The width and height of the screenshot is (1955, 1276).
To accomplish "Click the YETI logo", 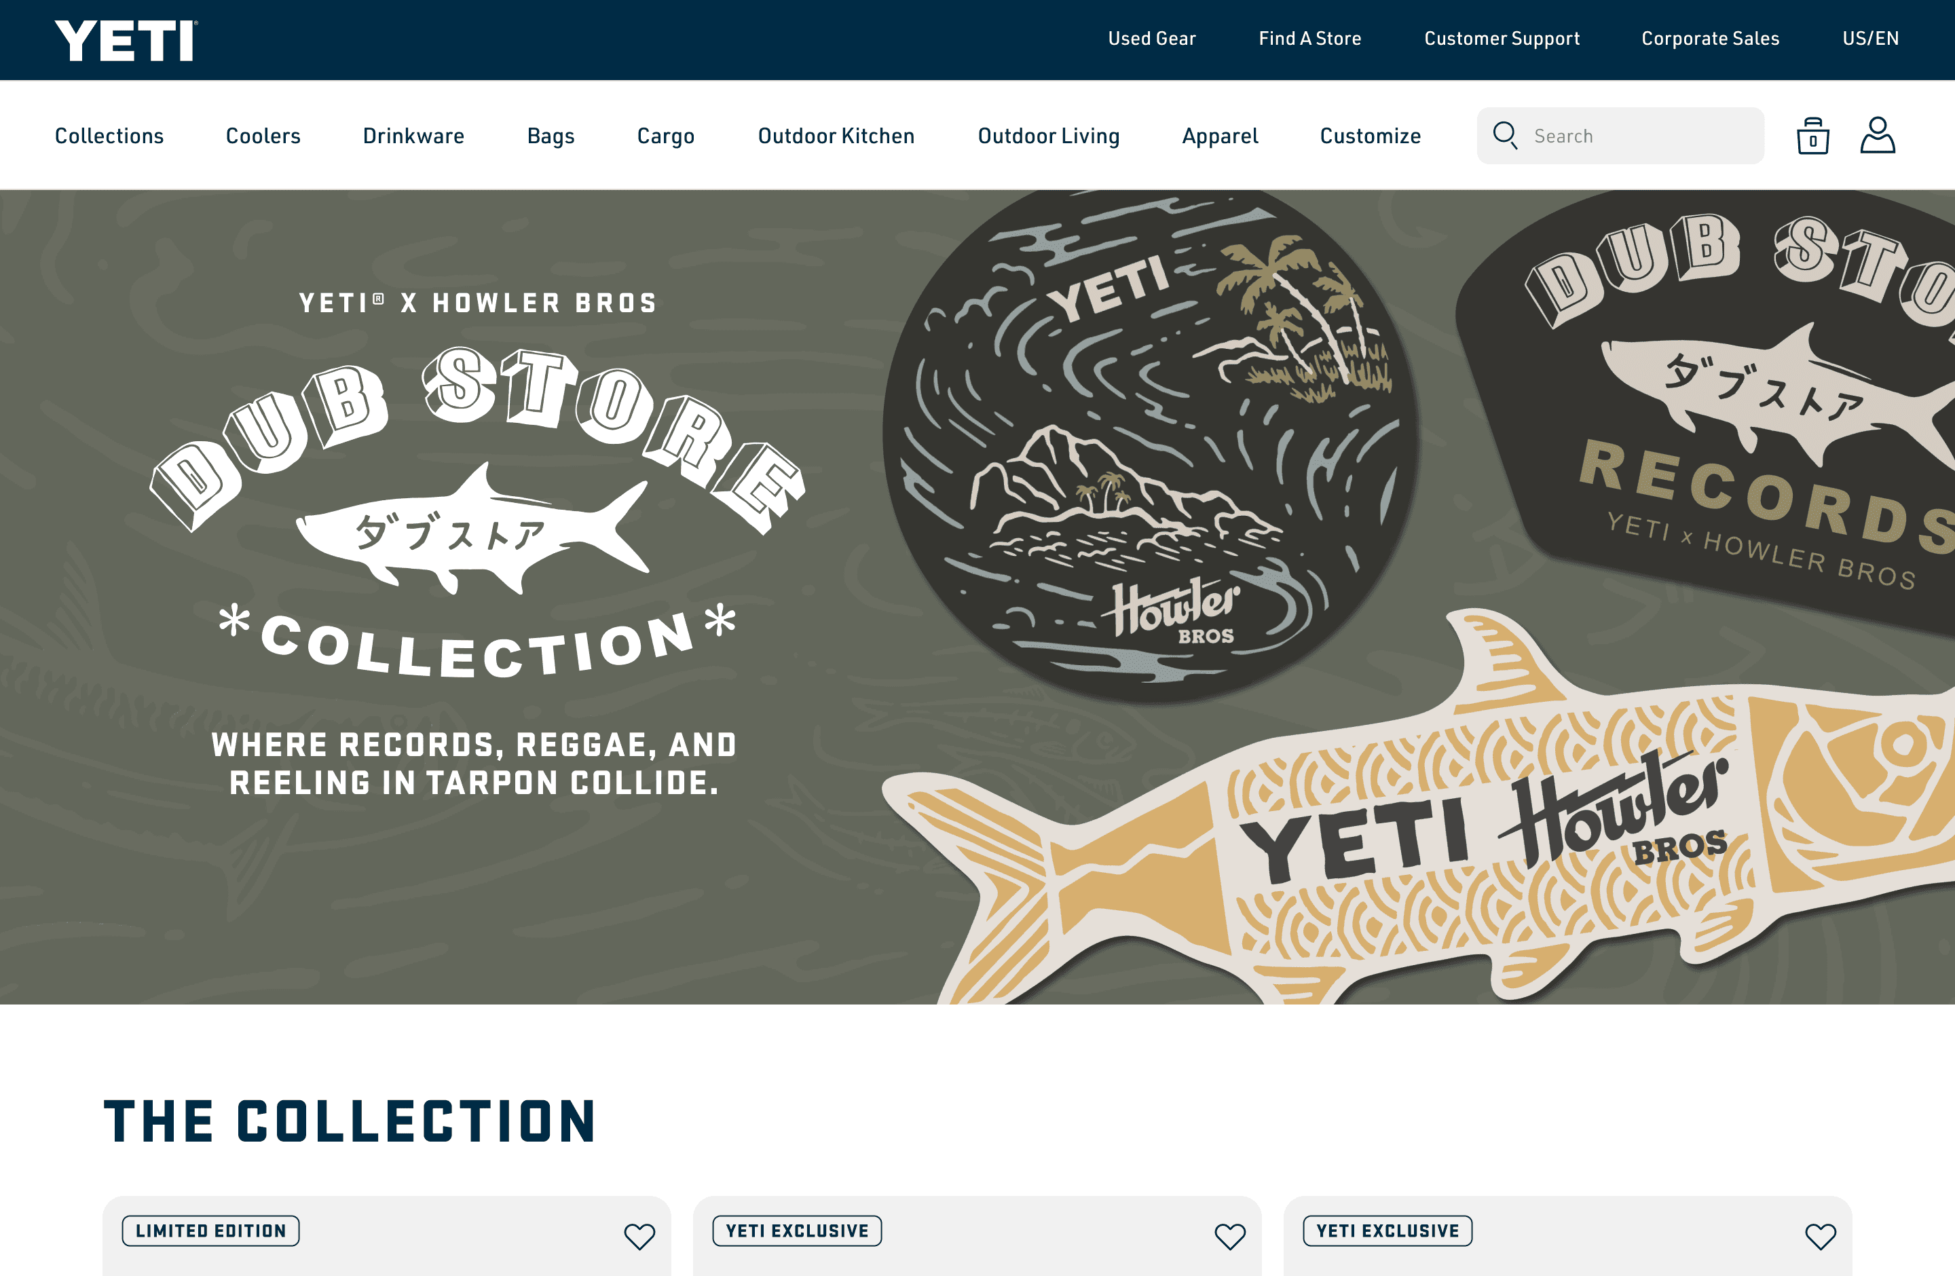I will click(x=126, y=40).
